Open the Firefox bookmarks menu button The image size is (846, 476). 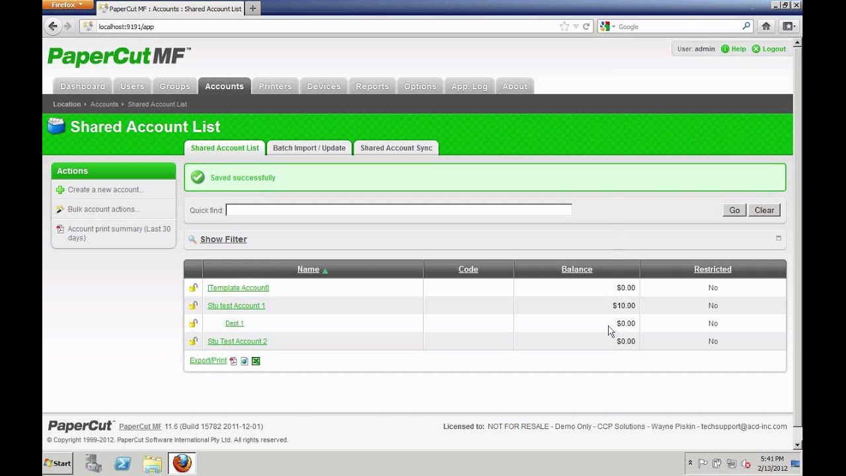tap(789, 26)
